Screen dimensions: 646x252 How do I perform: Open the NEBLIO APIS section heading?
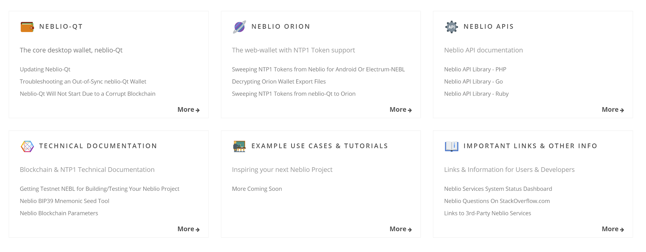[x=489, y=27]
